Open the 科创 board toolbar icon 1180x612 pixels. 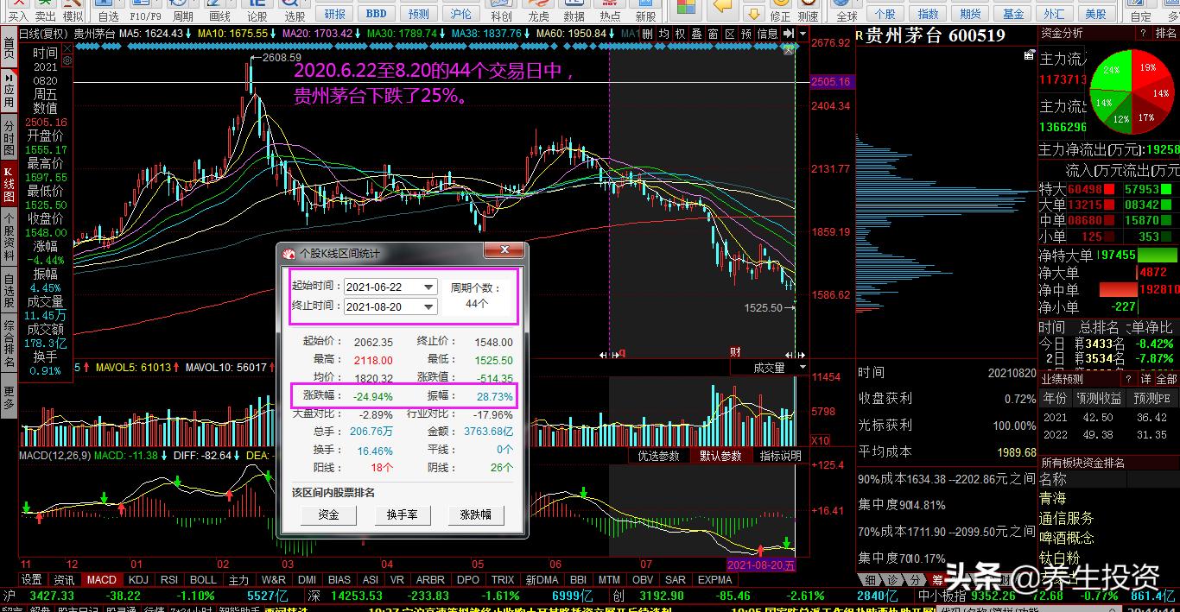(x=501, y=10)
